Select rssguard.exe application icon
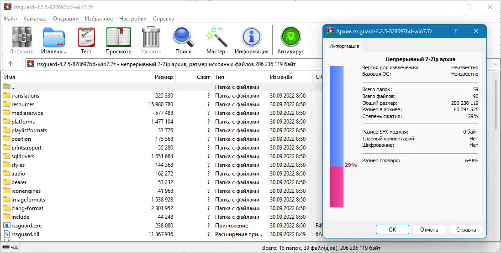The height and width of the screenshot is (253, 501). click(x=7, y=225)
